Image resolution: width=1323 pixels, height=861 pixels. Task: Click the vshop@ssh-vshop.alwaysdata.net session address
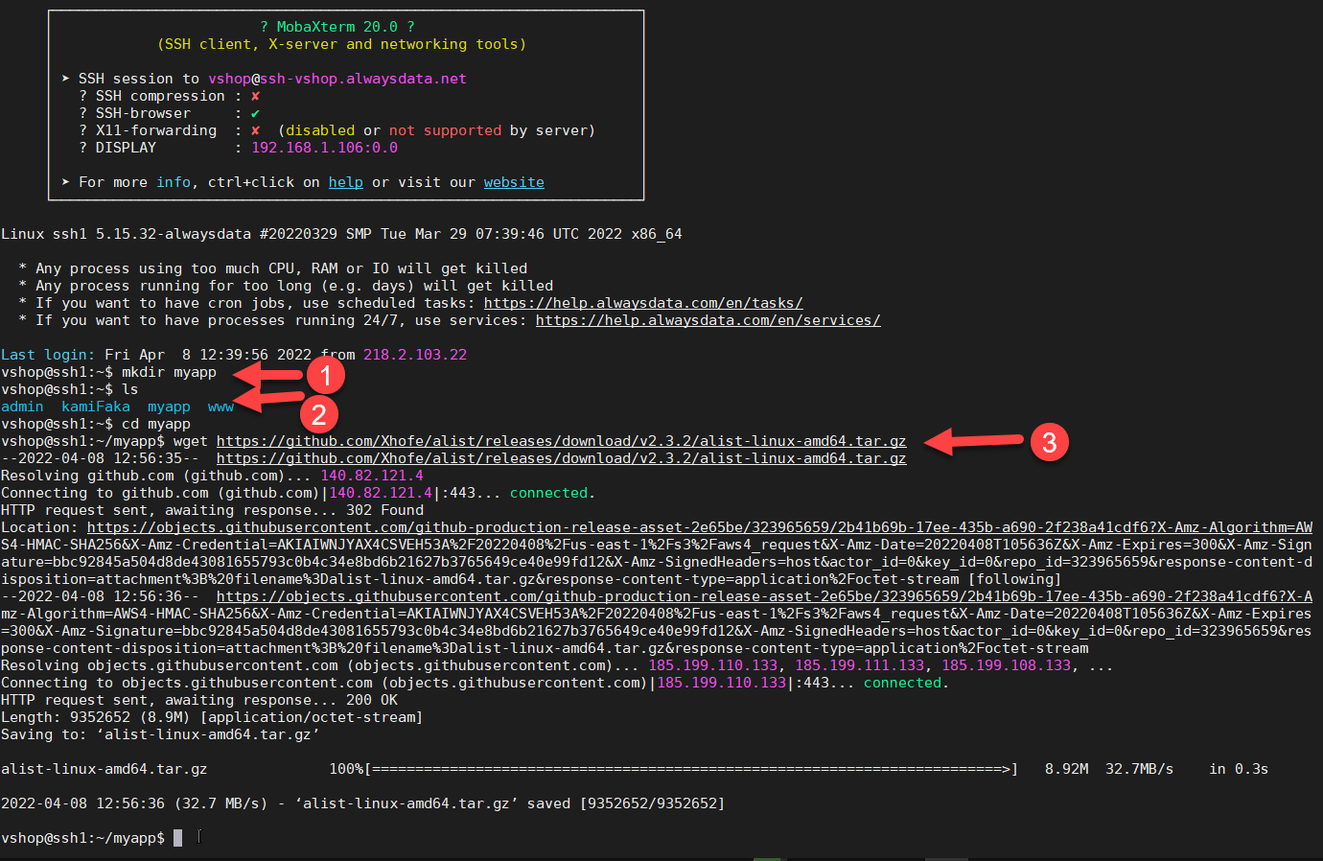click(x=337, y=79)
